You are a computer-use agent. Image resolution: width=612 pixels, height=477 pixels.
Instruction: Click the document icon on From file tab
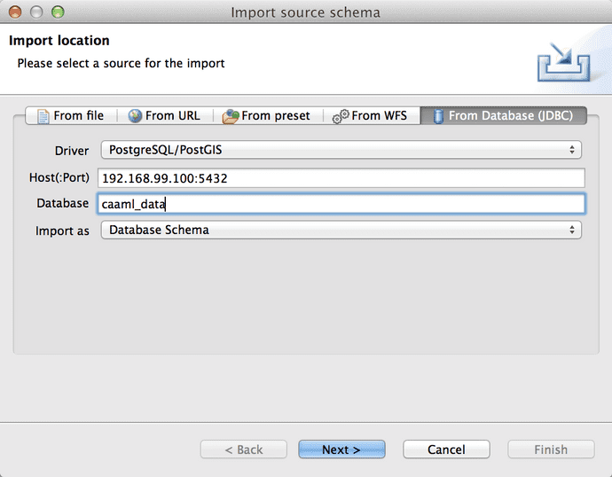pos(43,116)
